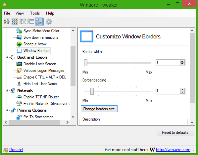Image resolution: width=198 pixels, height=155 pixels.
Task: Click Reset to defaults button
Action: pos(175,132)
